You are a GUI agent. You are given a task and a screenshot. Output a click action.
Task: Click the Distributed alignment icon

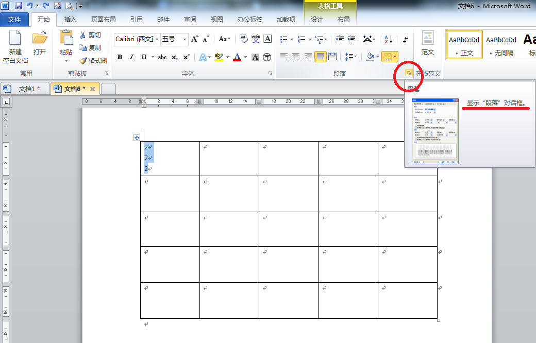(x=332, y=56)
